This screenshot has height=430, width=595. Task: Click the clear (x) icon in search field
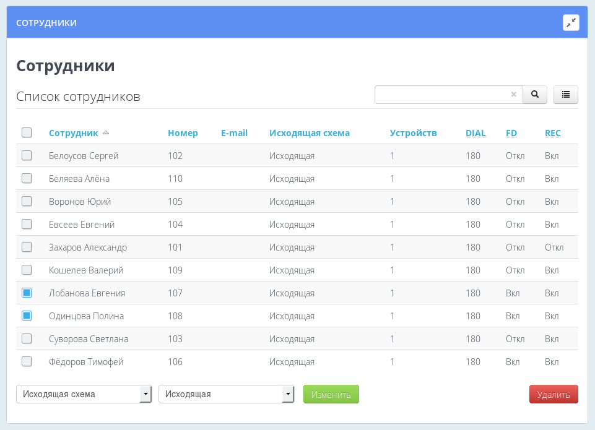point(514,95)
